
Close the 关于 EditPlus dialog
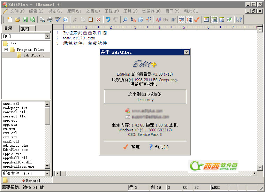[x=186, y=52]
